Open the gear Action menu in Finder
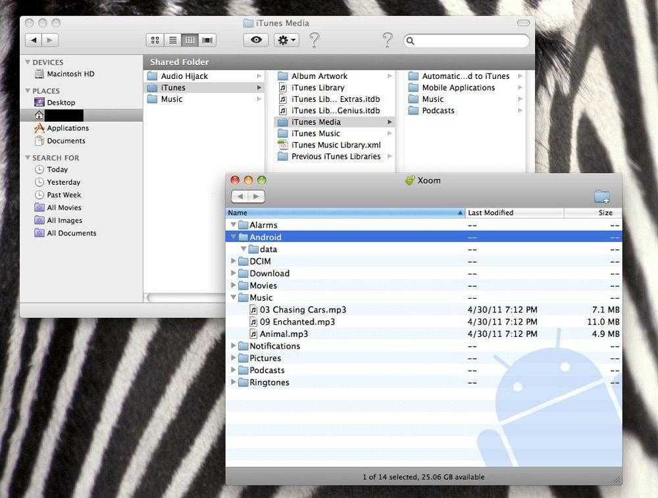The width and height of the screenshot is (658, 498). [287, 40]
